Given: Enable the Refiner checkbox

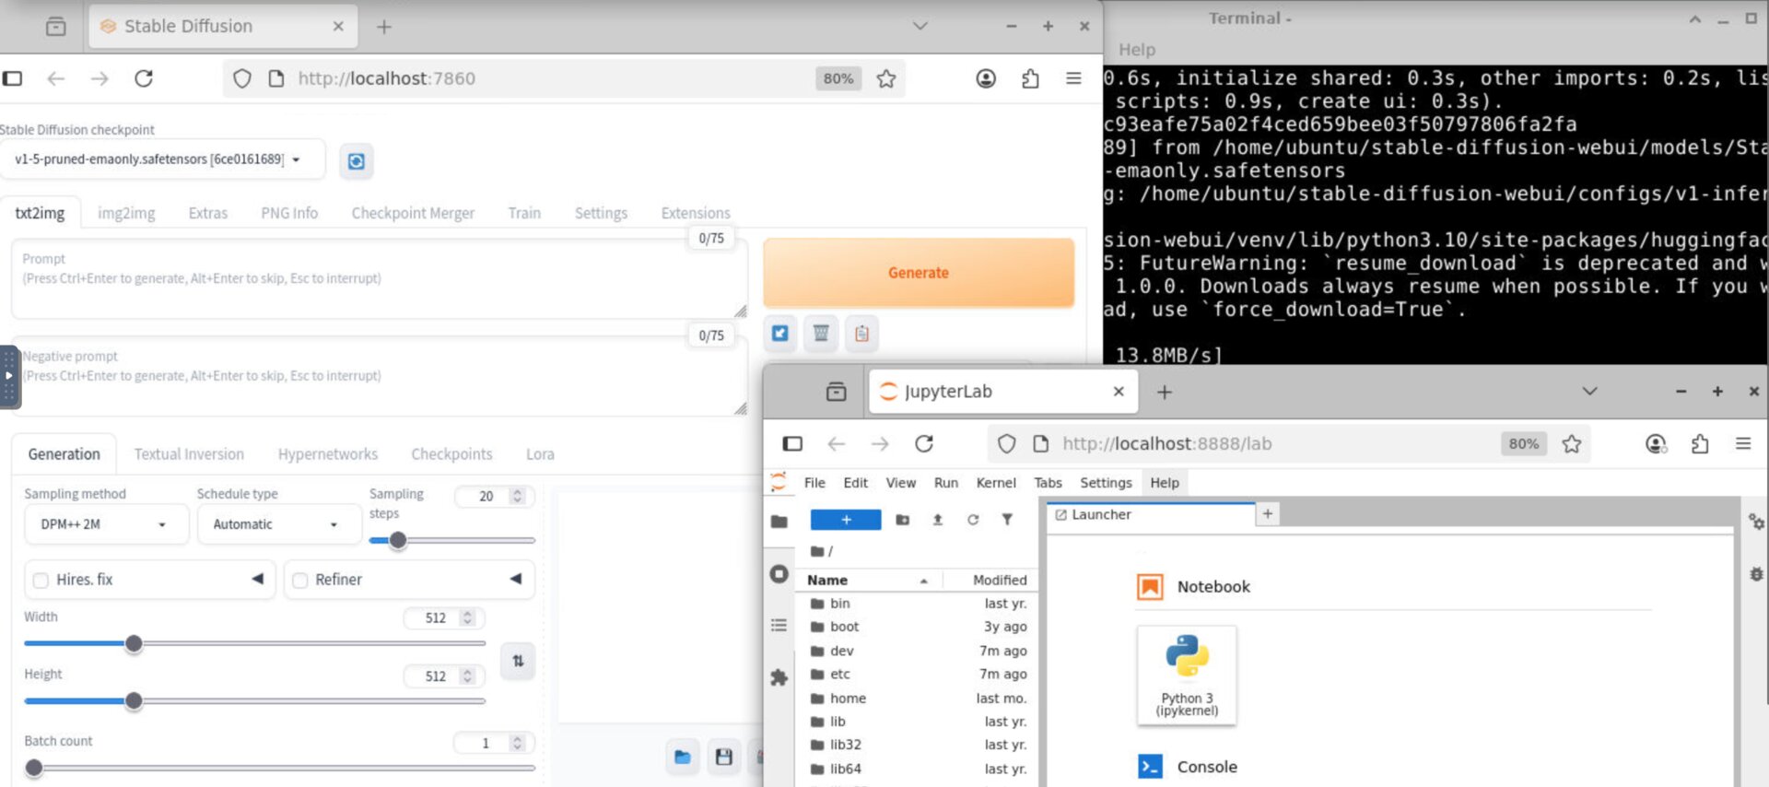Looking at the screenshot, I should tap(299, 580).
